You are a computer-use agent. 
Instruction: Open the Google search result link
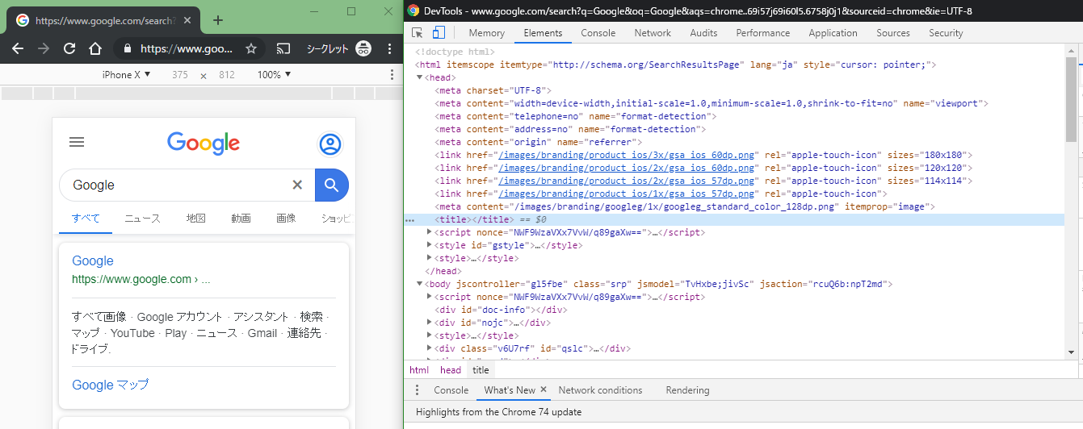coord(93,261)
